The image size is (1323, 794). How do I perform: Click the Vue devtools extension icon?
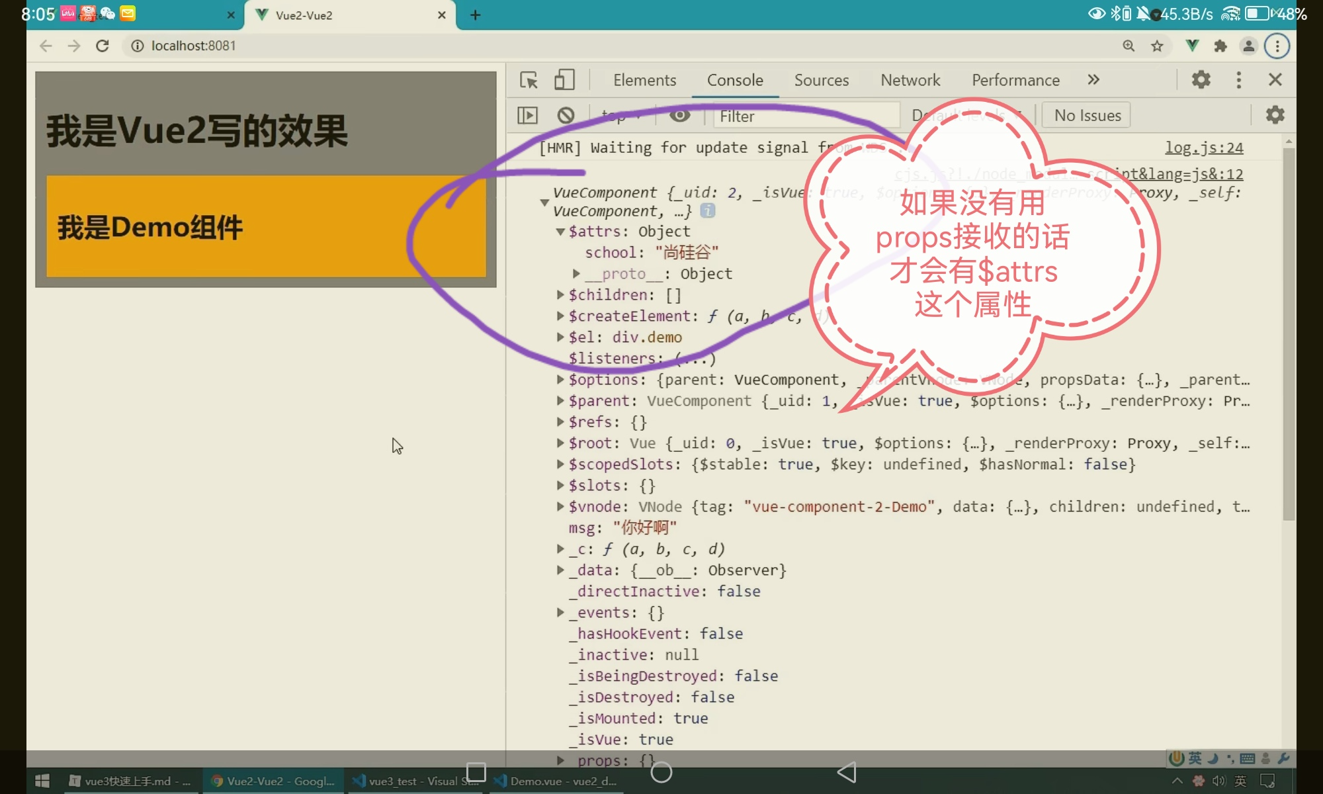1192,46
